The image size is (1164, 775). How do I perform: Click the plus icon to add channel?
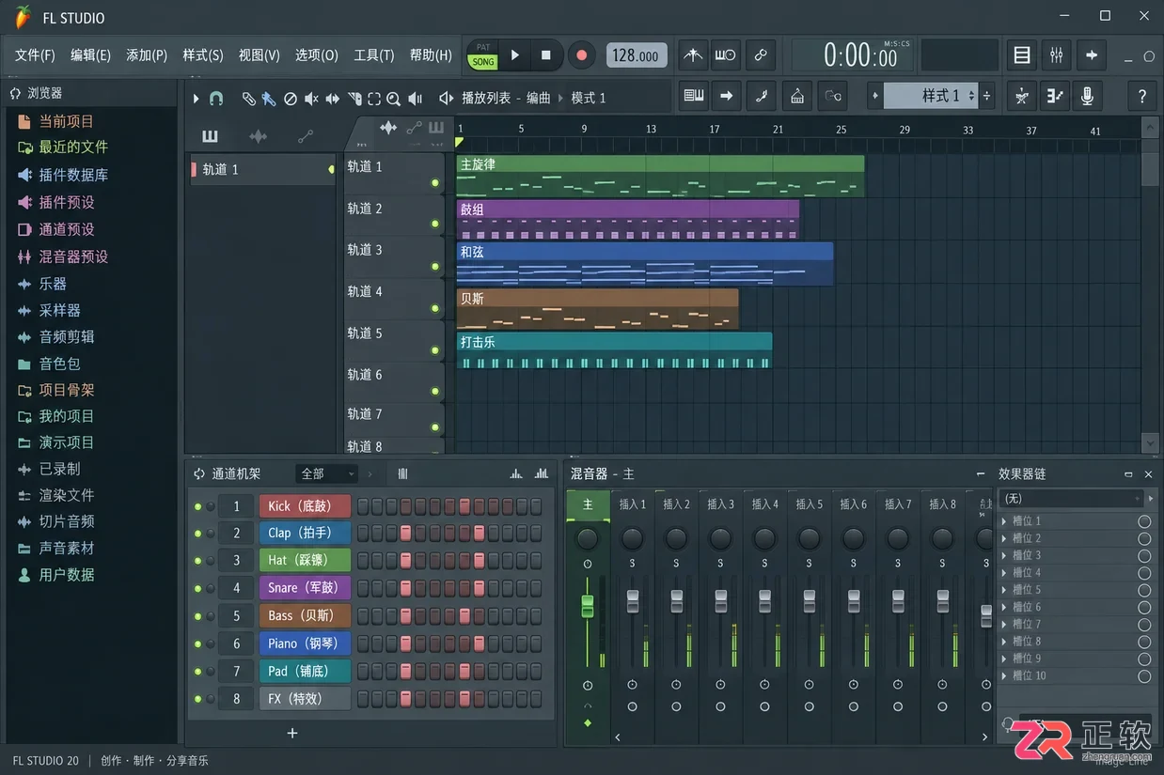click(x=292, y=733)
